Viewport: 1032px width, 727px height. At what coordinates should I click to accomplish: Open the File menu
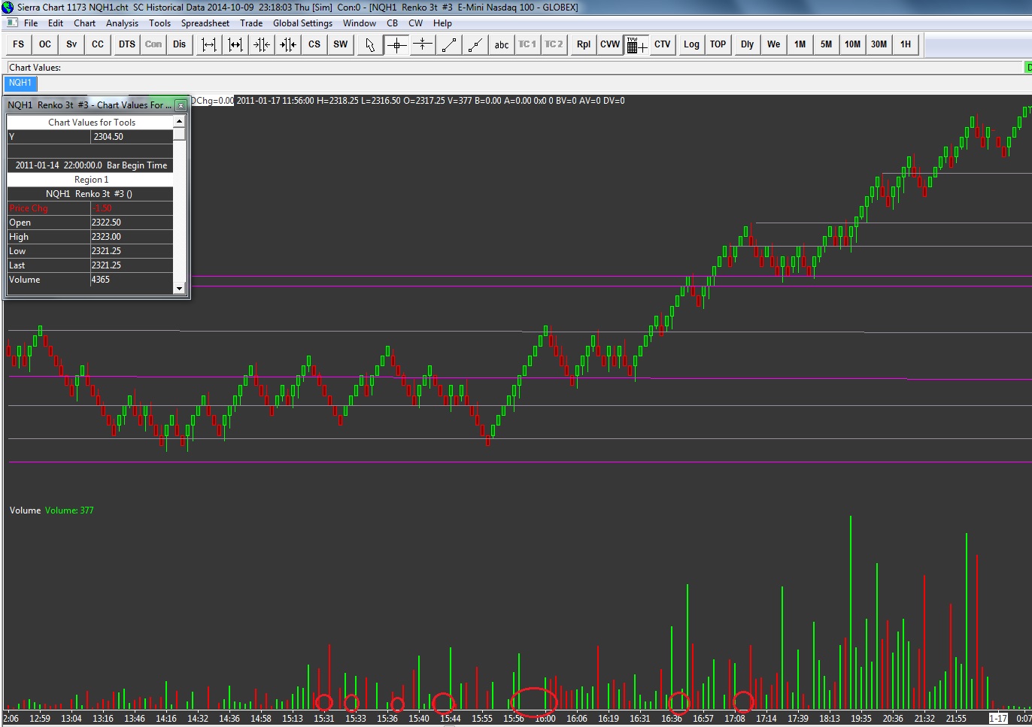click(x=31, y=23)
